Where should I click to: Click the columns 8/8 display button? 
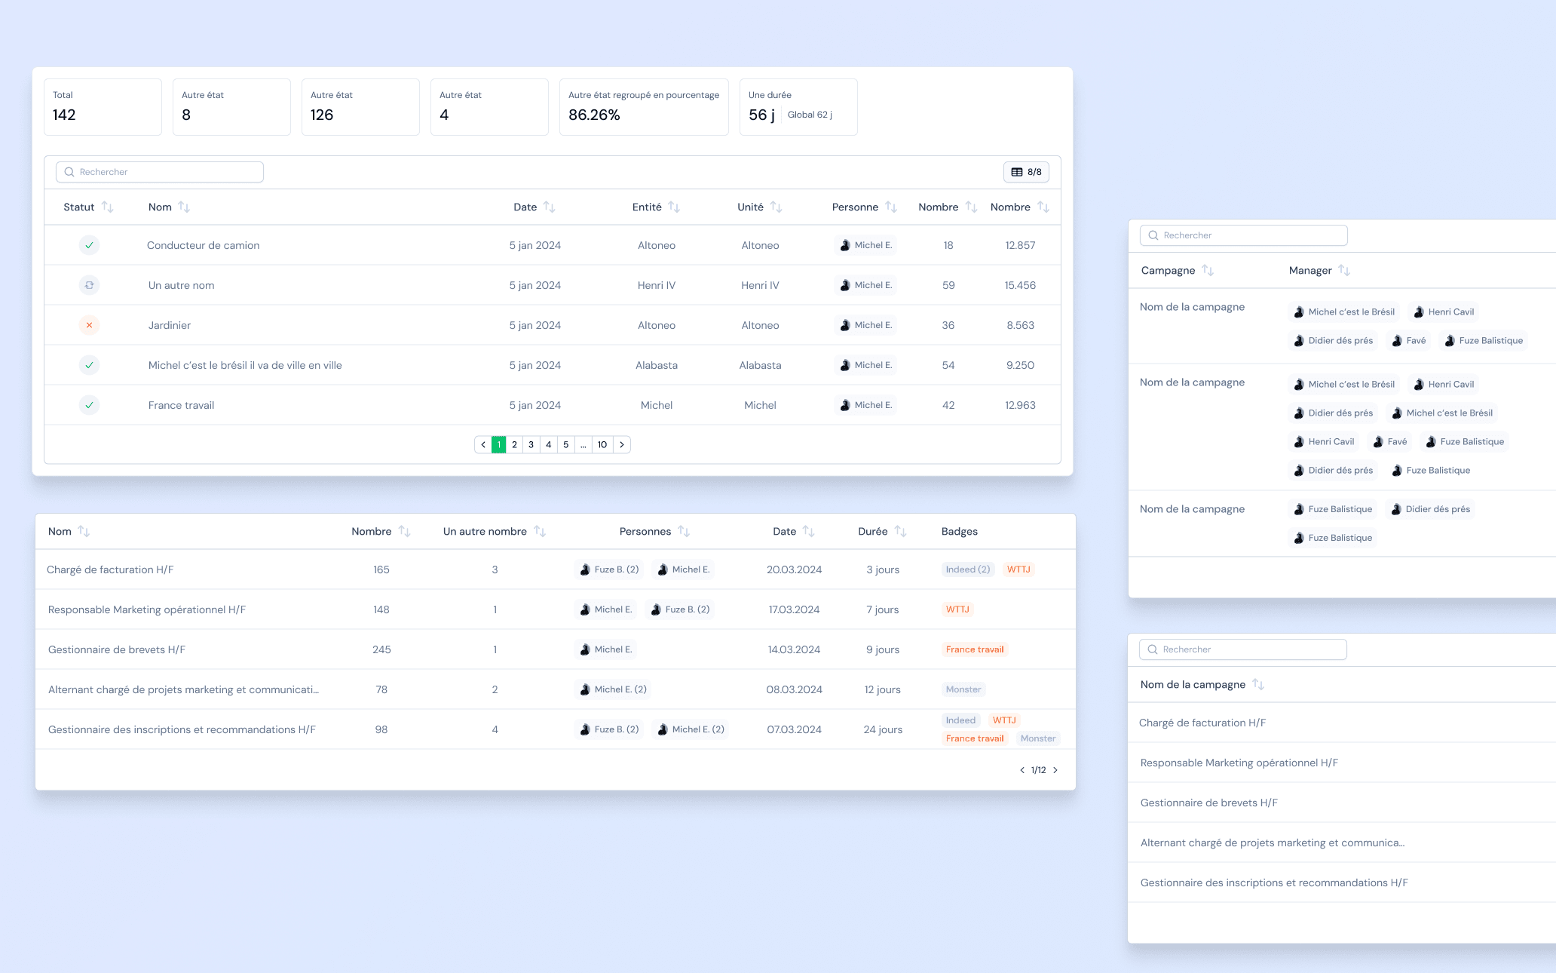(1026, 172)
